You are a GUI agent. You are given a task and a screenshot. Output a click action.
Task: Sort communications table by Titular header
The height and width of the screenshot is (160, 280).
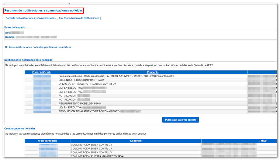[x=263, y=141]
